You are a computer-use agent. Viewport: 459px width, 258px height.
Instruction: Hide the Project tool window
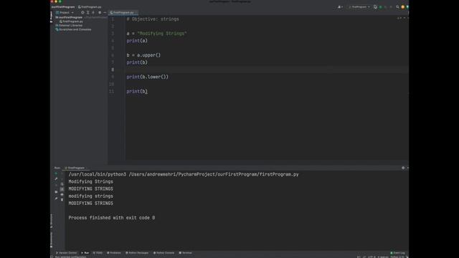(x=105, y=13)
